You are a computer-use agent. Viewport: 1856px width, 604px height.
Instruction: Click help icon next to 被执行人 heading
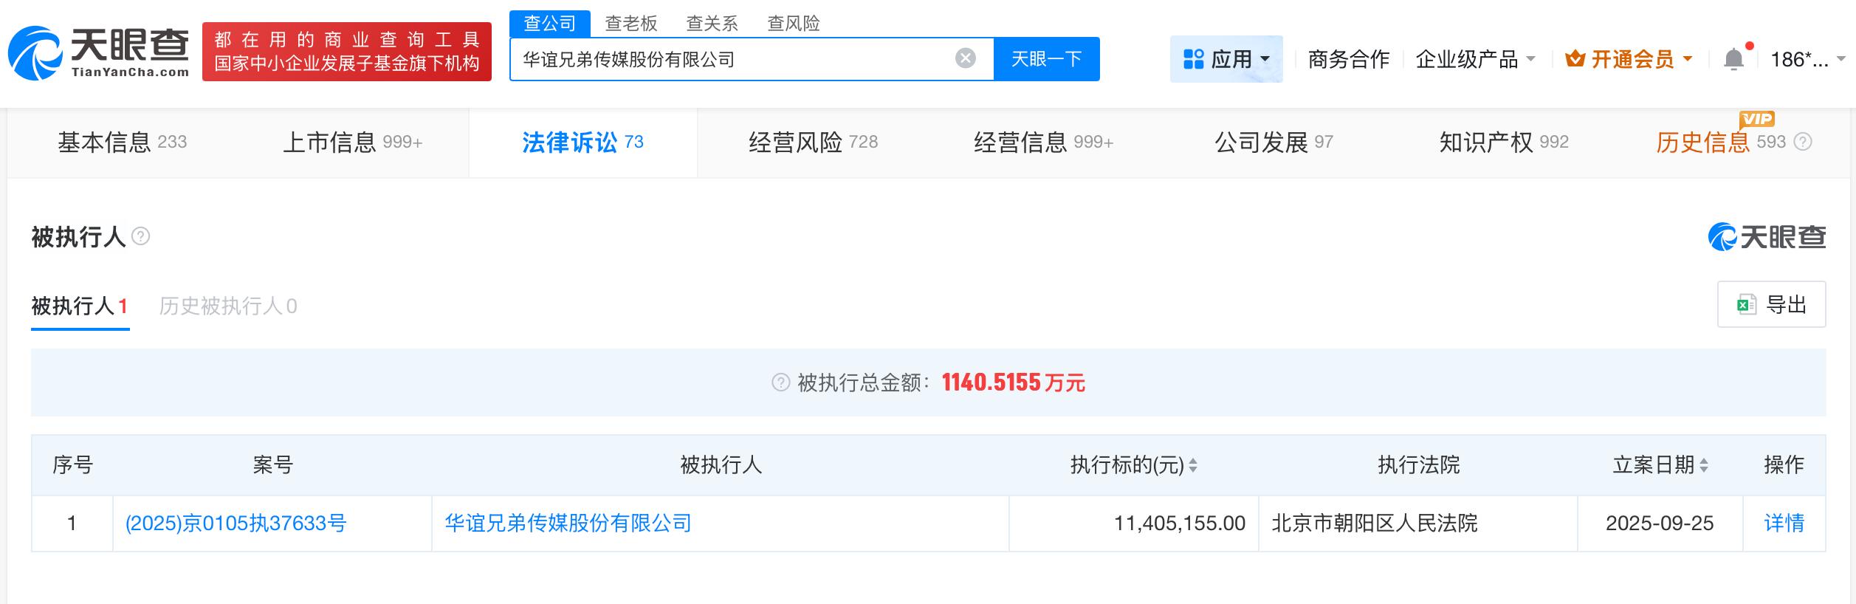140,236
